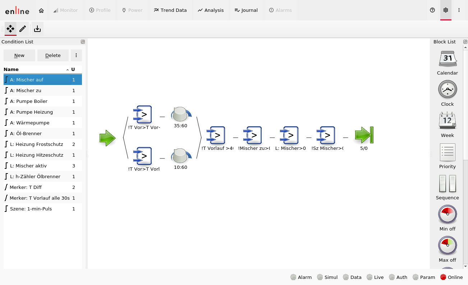Select the Min off timer block

(x=447, y=215)
